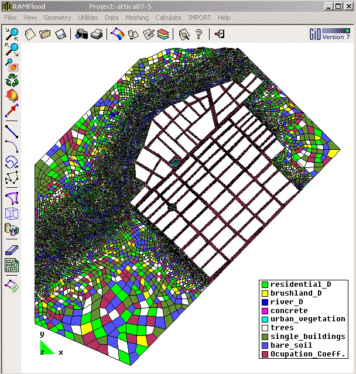Click the river_D blue legend swatch

pyautogui.click(x=264, y=302)
